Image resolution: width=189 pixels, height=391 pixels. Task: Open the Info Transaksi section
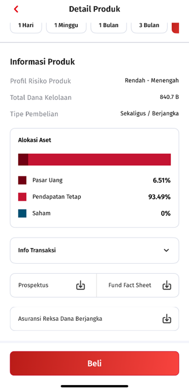94,250
